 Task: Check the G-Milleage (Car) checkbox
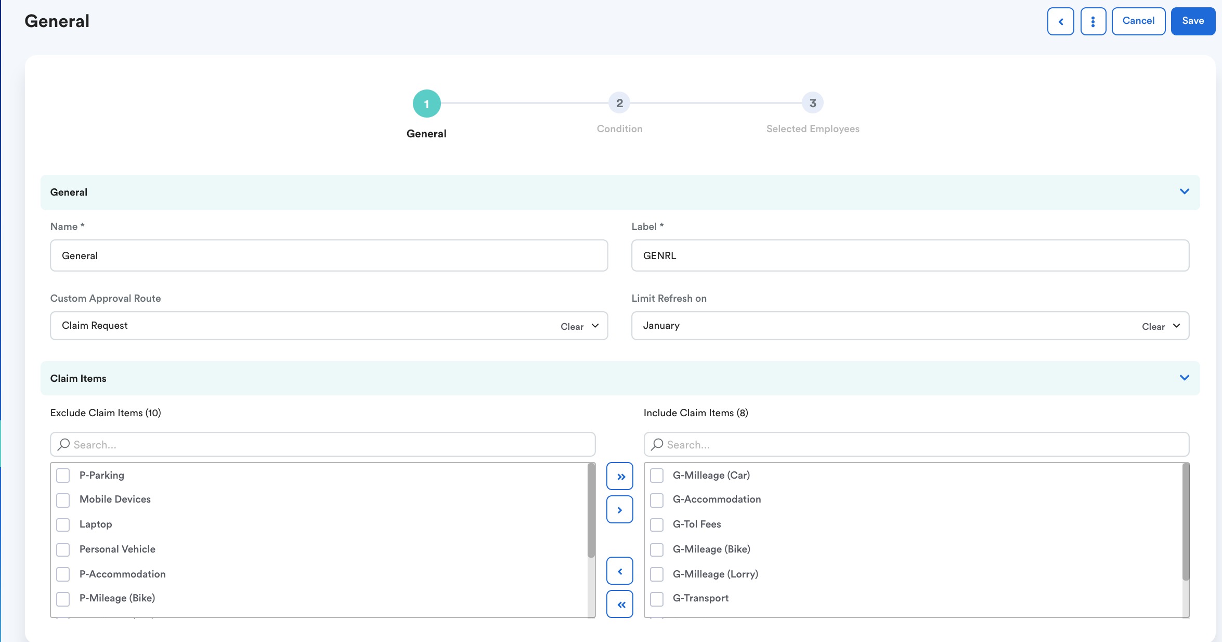click(657, 476)
